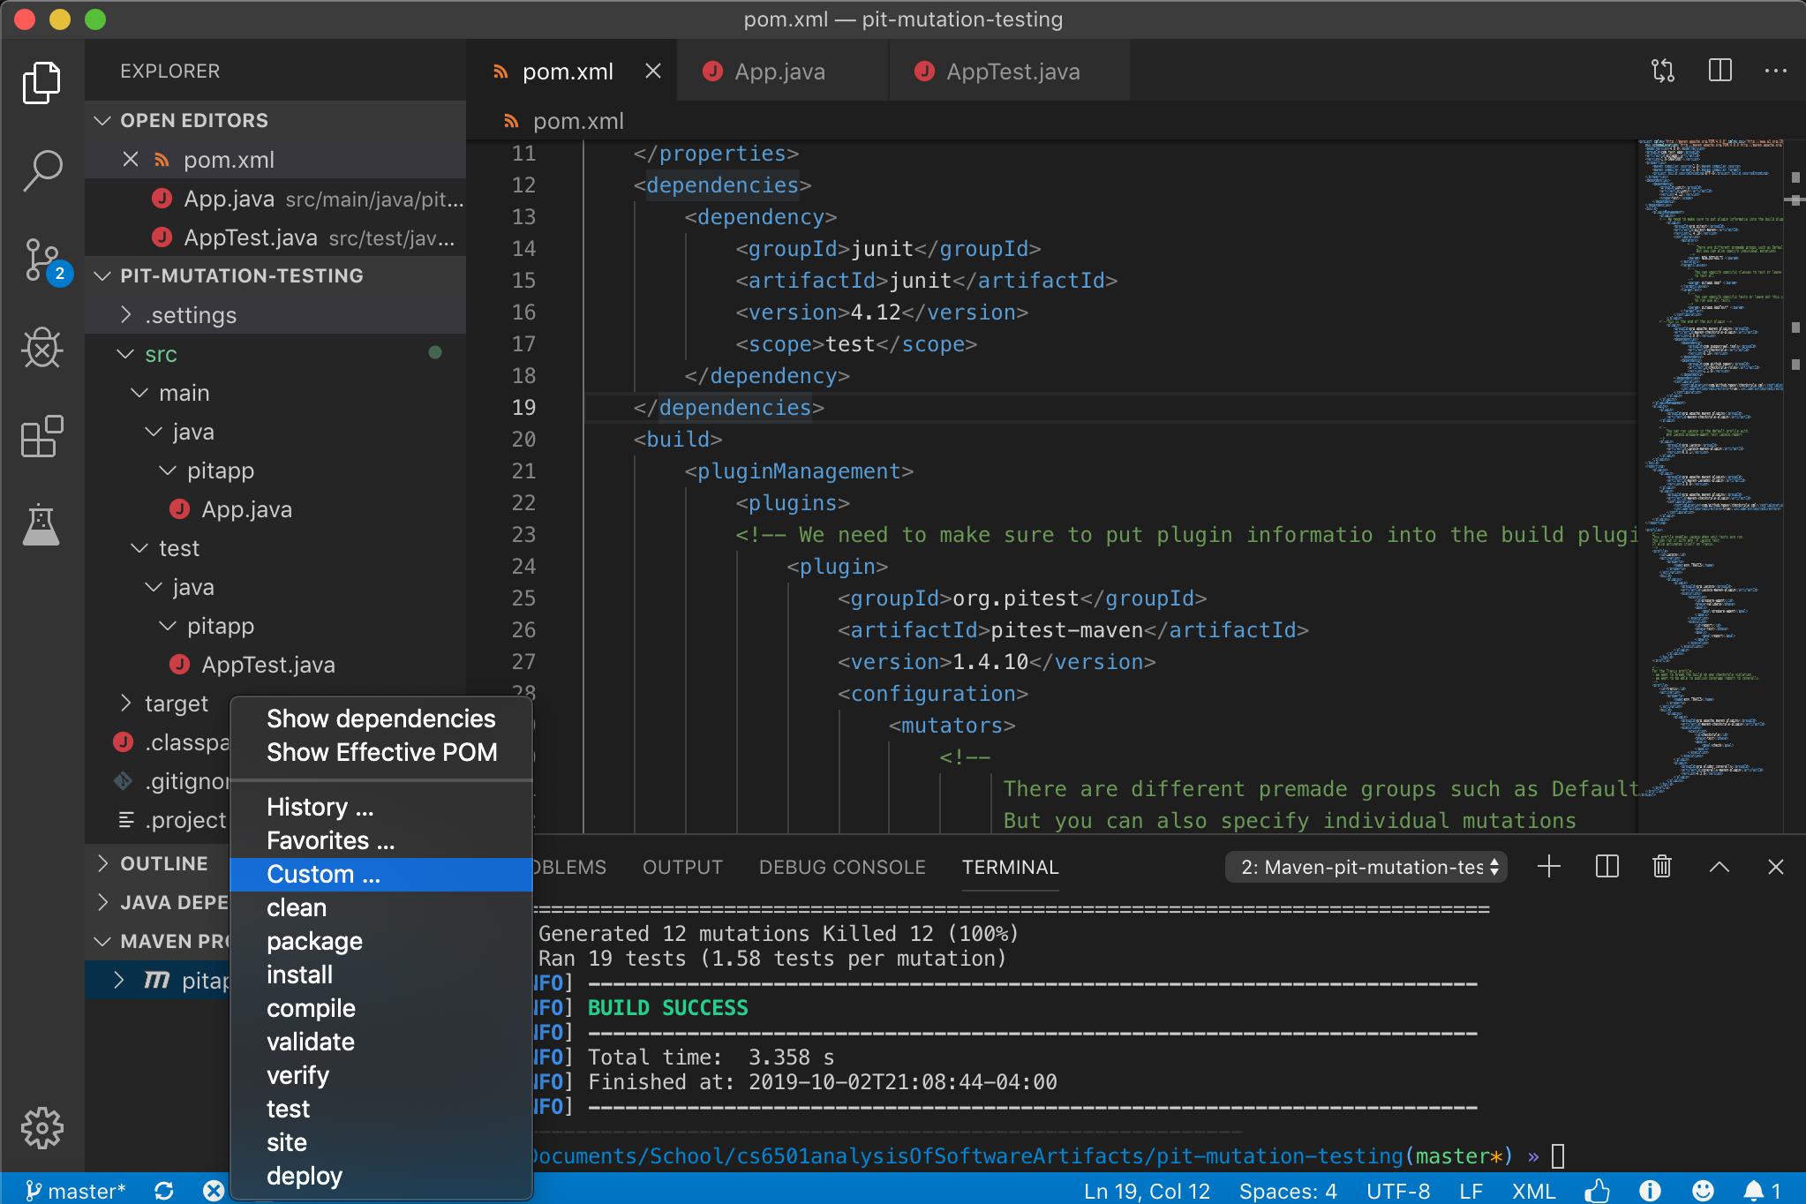Switch to the AppTest.java tab

coord(1012,71)
